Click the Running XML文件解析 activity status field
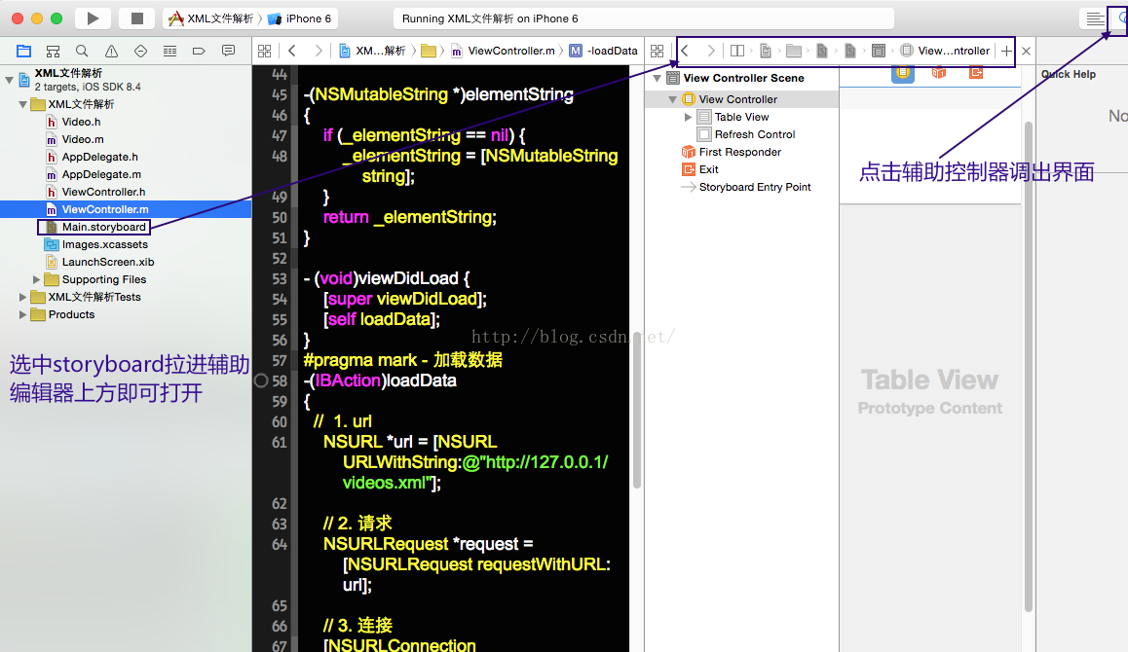The image size is (1128, 652). pyautogui.click(x=644, y=18)
